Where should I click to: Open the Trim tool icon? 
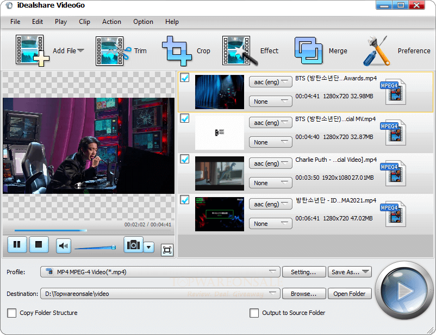click(113, 51)
